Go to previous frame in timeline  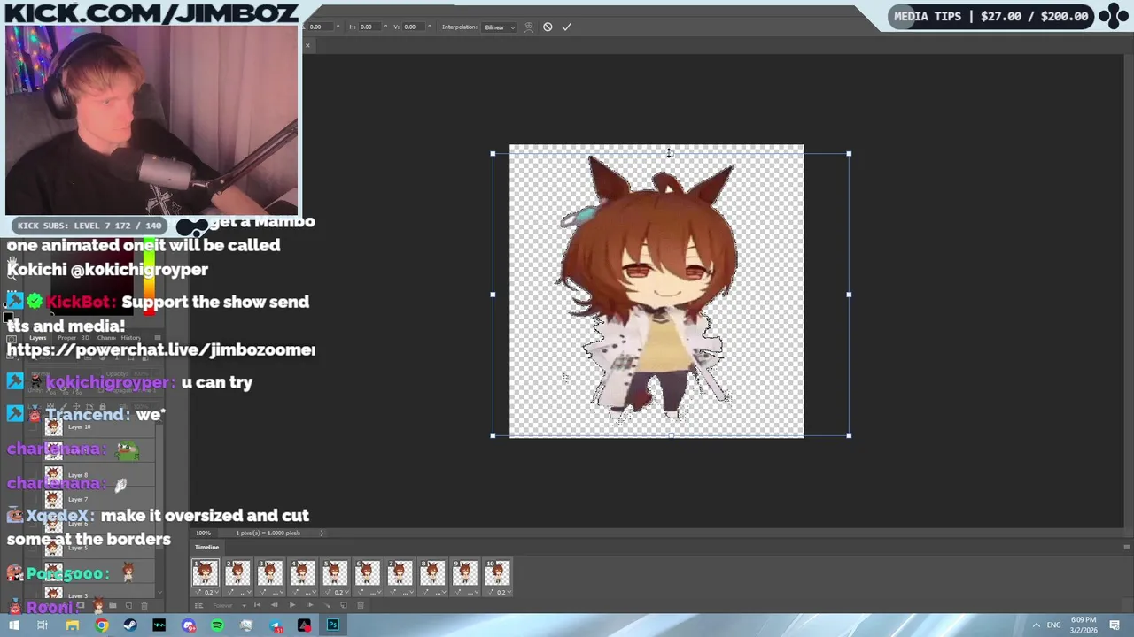tap(274, 605)
